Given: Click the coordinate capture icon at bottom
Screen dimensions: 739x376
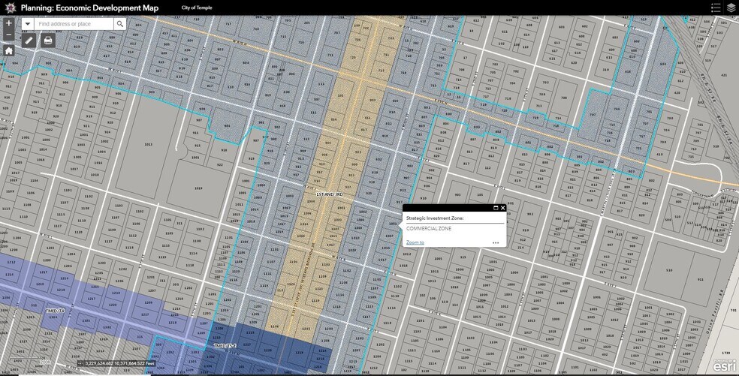Looking at the screenshot, I should coord(80,363).
